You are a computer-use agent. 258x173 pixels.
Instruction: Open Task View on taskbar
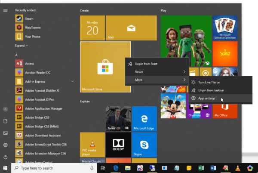tap(103, 168)
